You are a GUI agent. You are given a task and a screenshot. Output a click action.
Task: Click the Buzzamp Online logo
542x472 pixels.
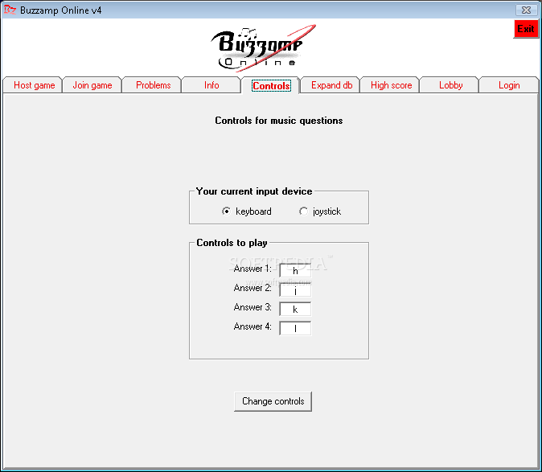coord(263,48)
